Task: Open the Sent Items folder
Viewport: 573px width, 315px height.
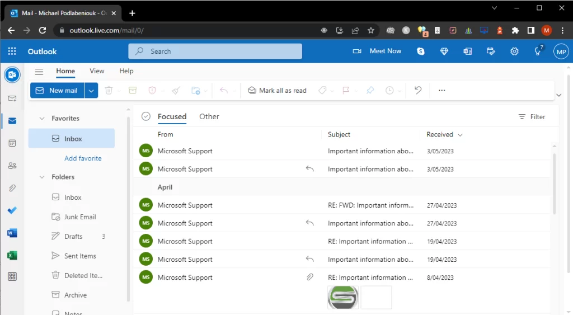Action: [74, 256]
